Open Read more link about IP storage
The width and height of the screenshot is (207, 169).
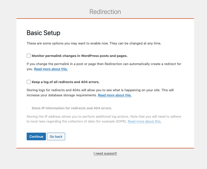(145, 121)
